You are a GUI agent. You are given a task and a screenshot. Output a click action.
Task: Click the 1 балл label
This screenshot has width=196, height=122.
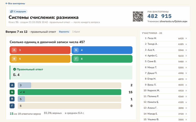tap(76, 32)
